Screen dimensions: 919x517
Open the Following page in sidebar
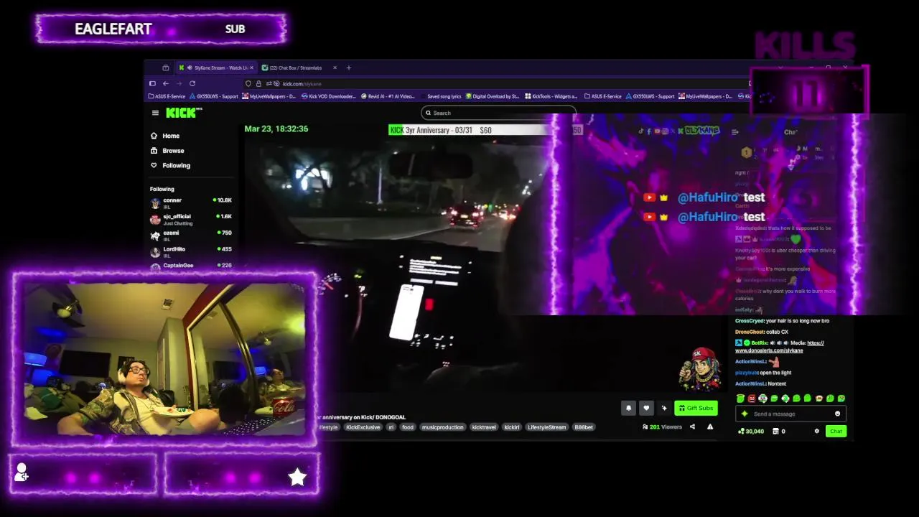click(170, 165)
